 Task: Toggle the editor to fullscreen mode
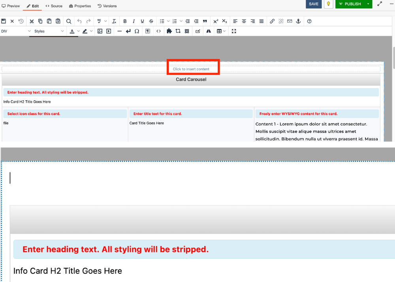pos(233,31)
